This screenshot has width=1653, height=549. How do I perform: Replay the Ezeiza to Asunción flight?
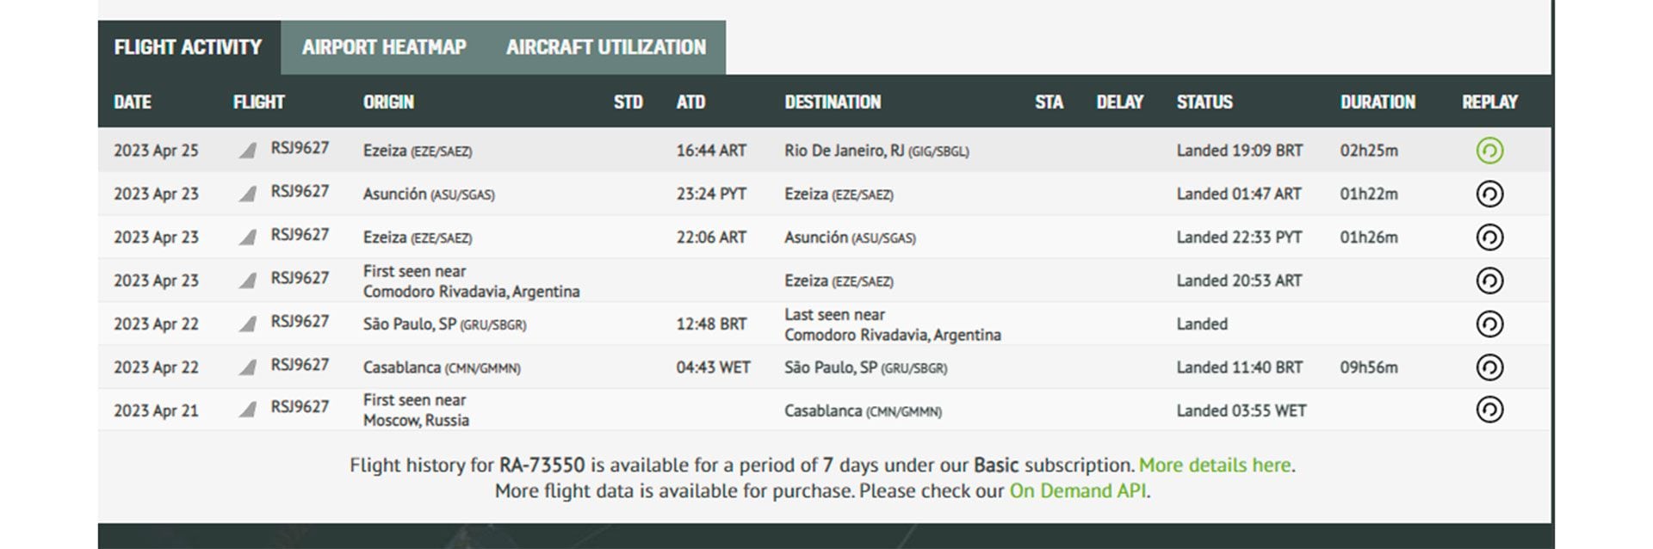[x=1489, y=237]
